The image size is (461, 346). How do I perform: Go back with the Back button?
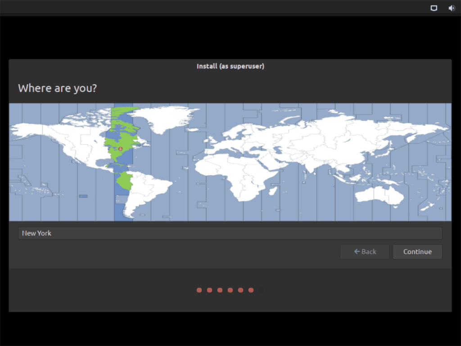pos(365,252)
